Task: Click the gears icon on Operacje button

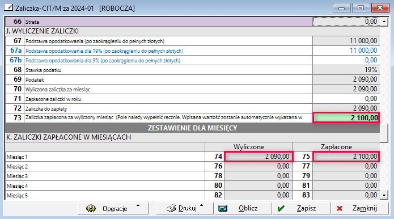Action: 91,208
